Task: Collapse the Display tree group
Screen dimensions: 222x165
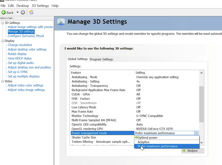Action: [x=2, y=41]
